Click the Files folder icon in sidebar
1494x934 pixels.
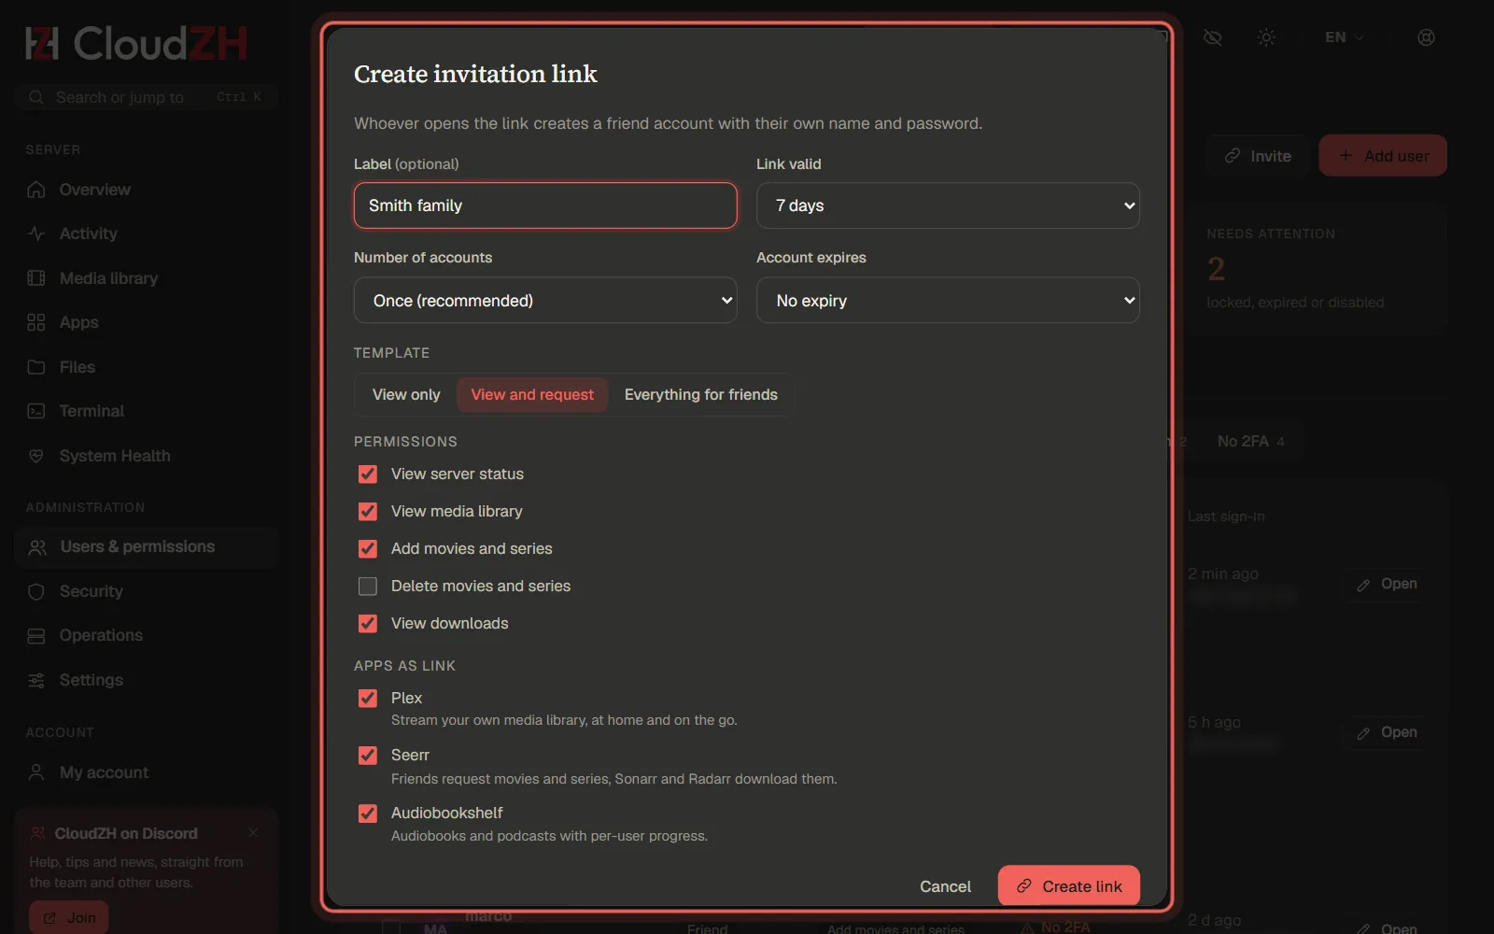(36, 367)
